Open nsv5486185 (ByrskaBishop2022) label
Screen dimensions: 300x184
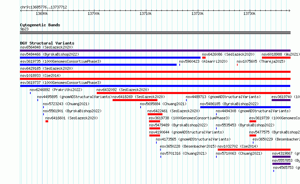pos(229,104)
